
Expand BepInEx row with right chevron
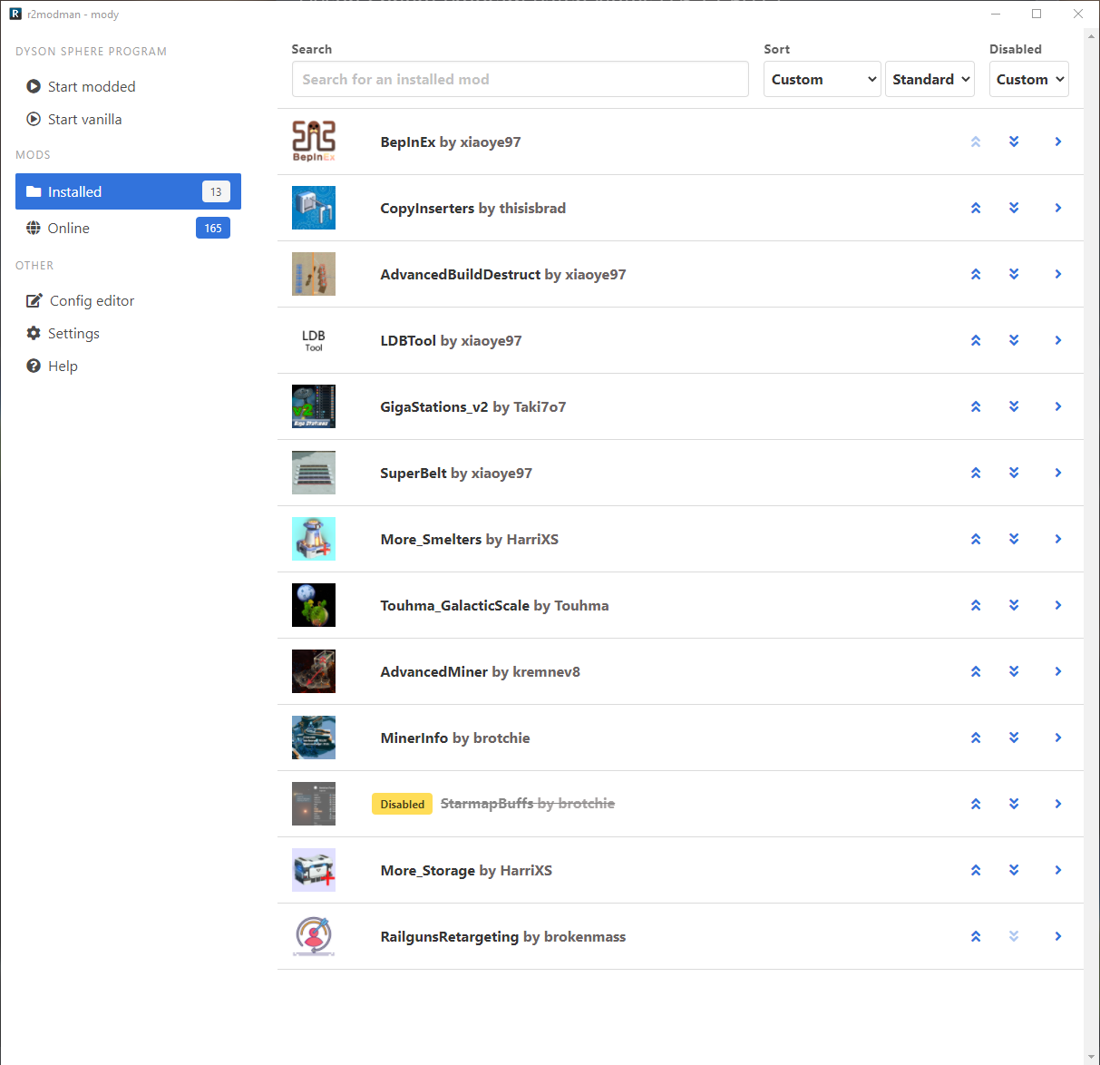(1058, 142)
